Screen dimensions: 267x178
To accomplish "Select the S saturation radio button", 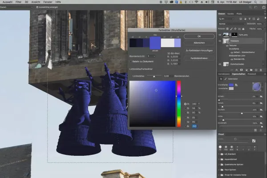I will point(185,108).
